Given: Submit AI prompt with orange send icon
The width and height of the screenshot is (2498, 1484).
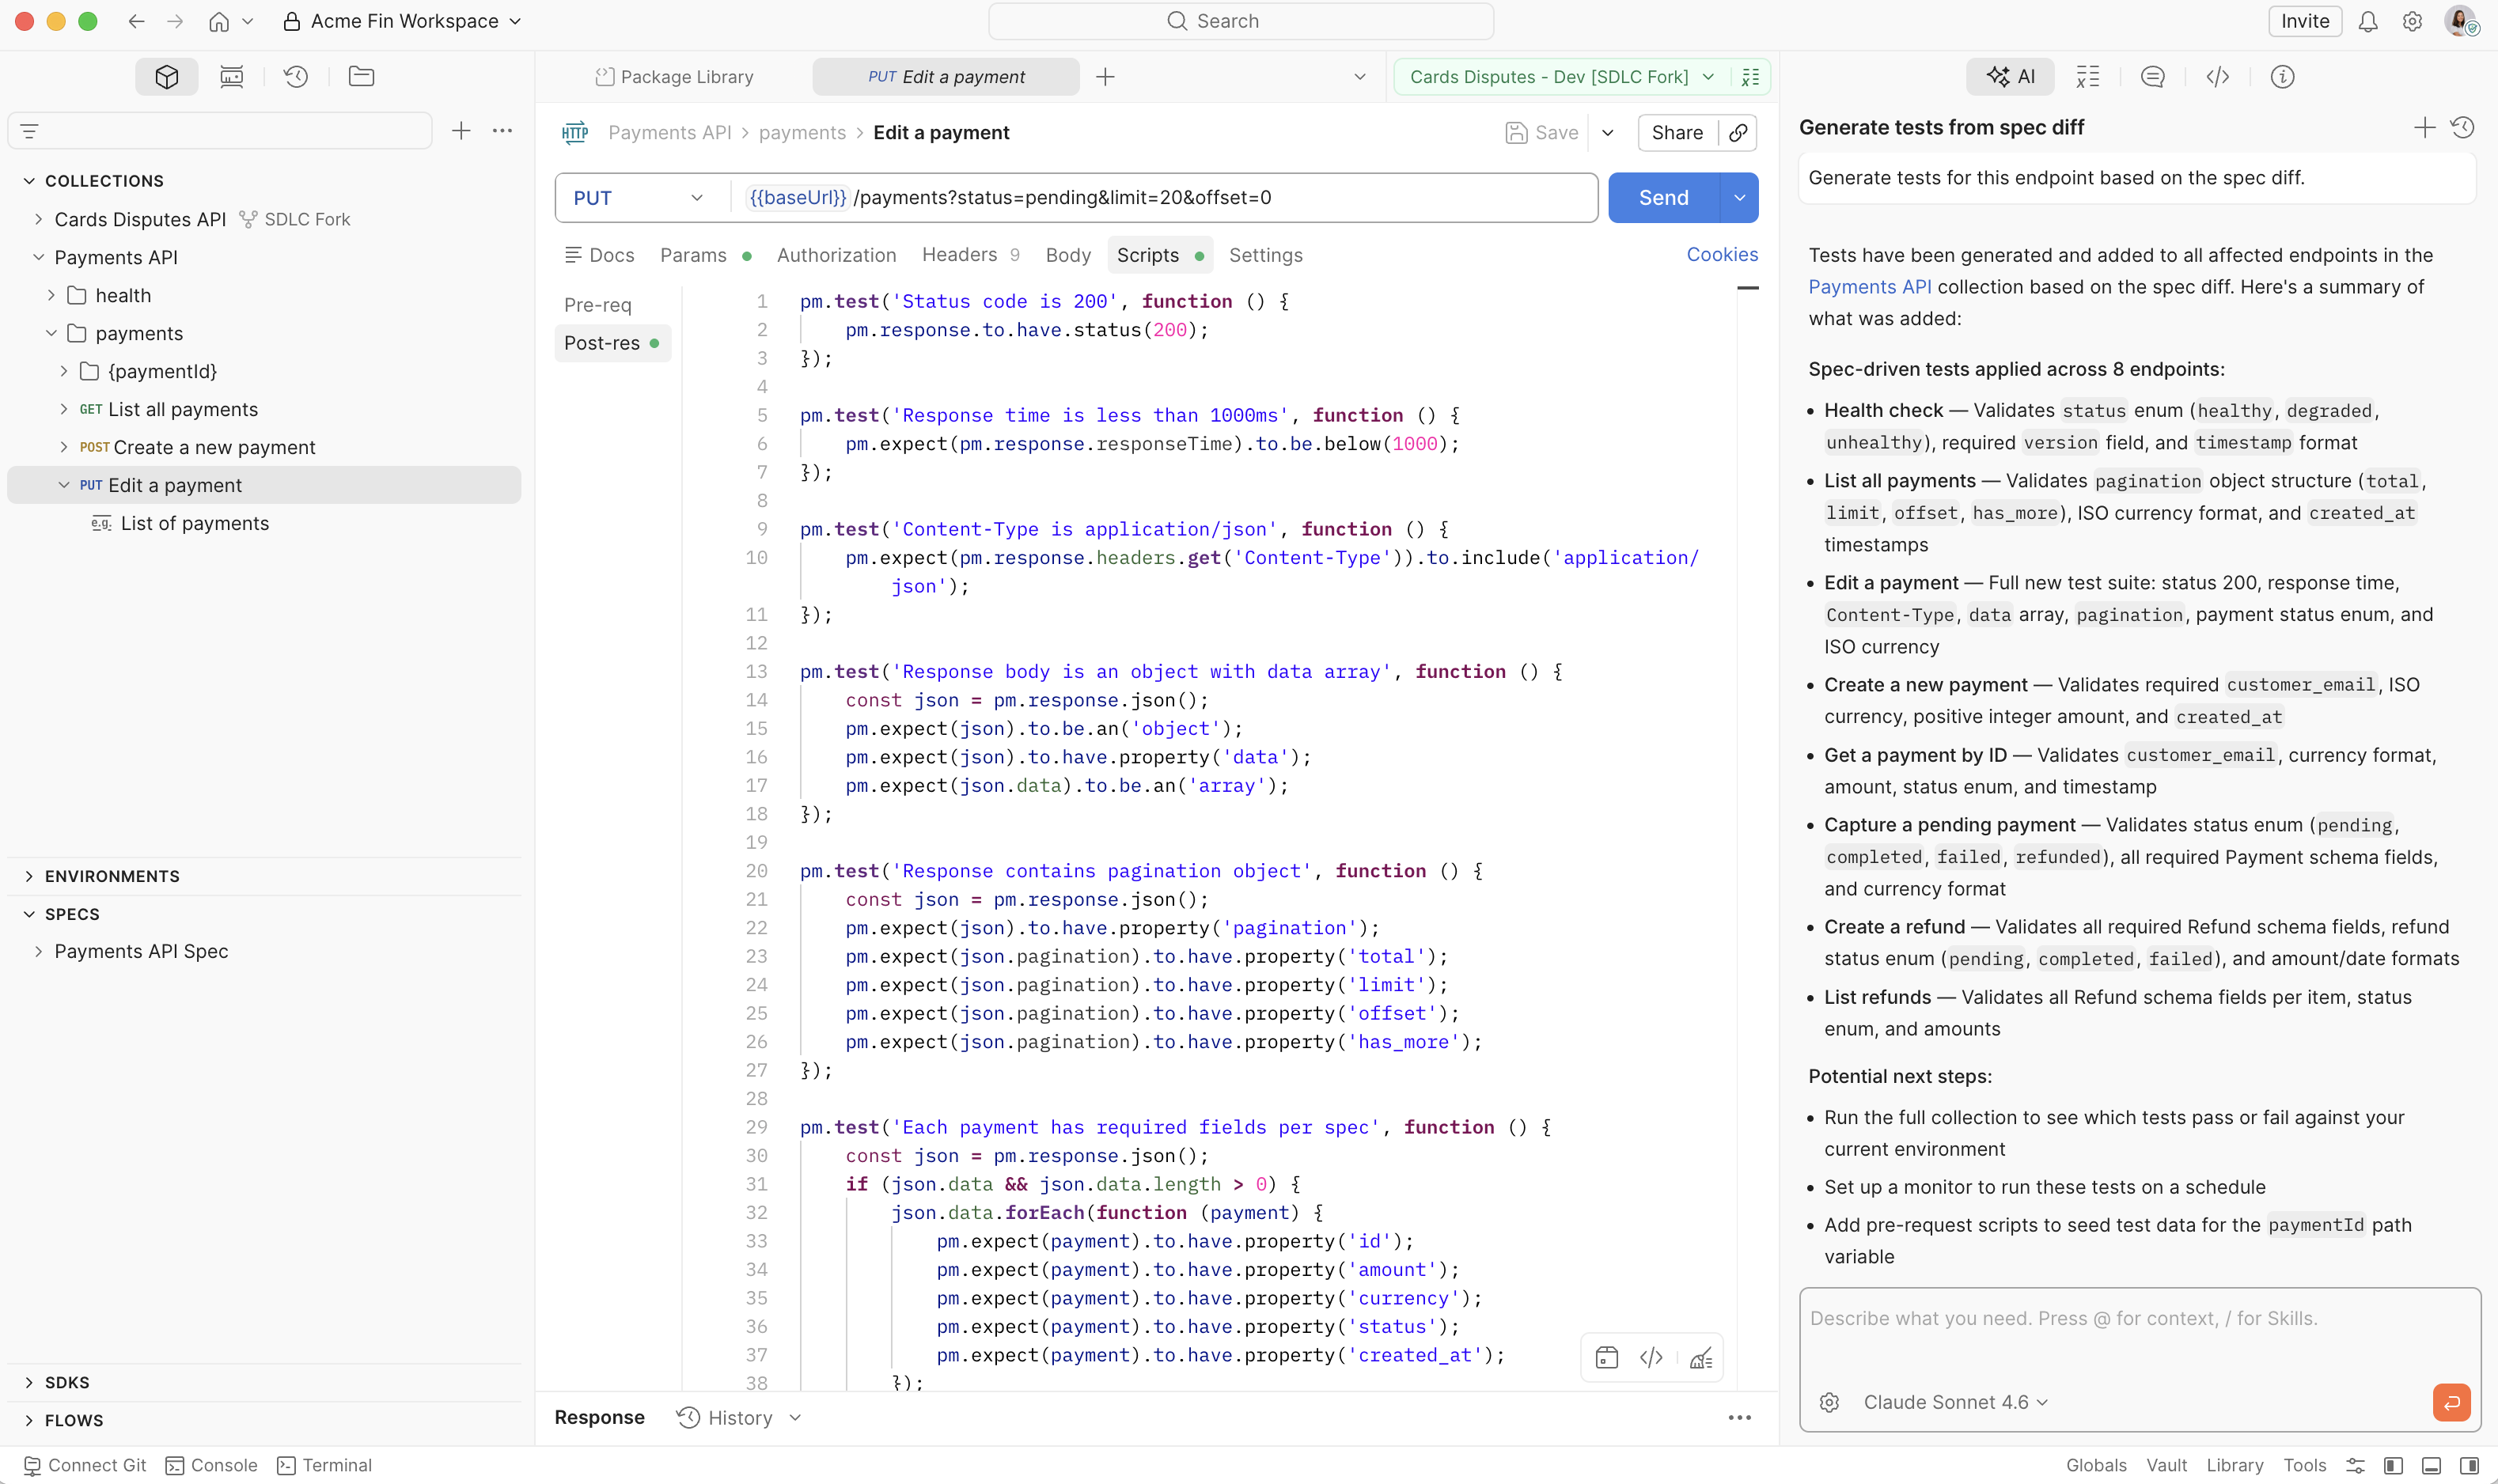Looking at the screenshot, I should point(2451,1402).
